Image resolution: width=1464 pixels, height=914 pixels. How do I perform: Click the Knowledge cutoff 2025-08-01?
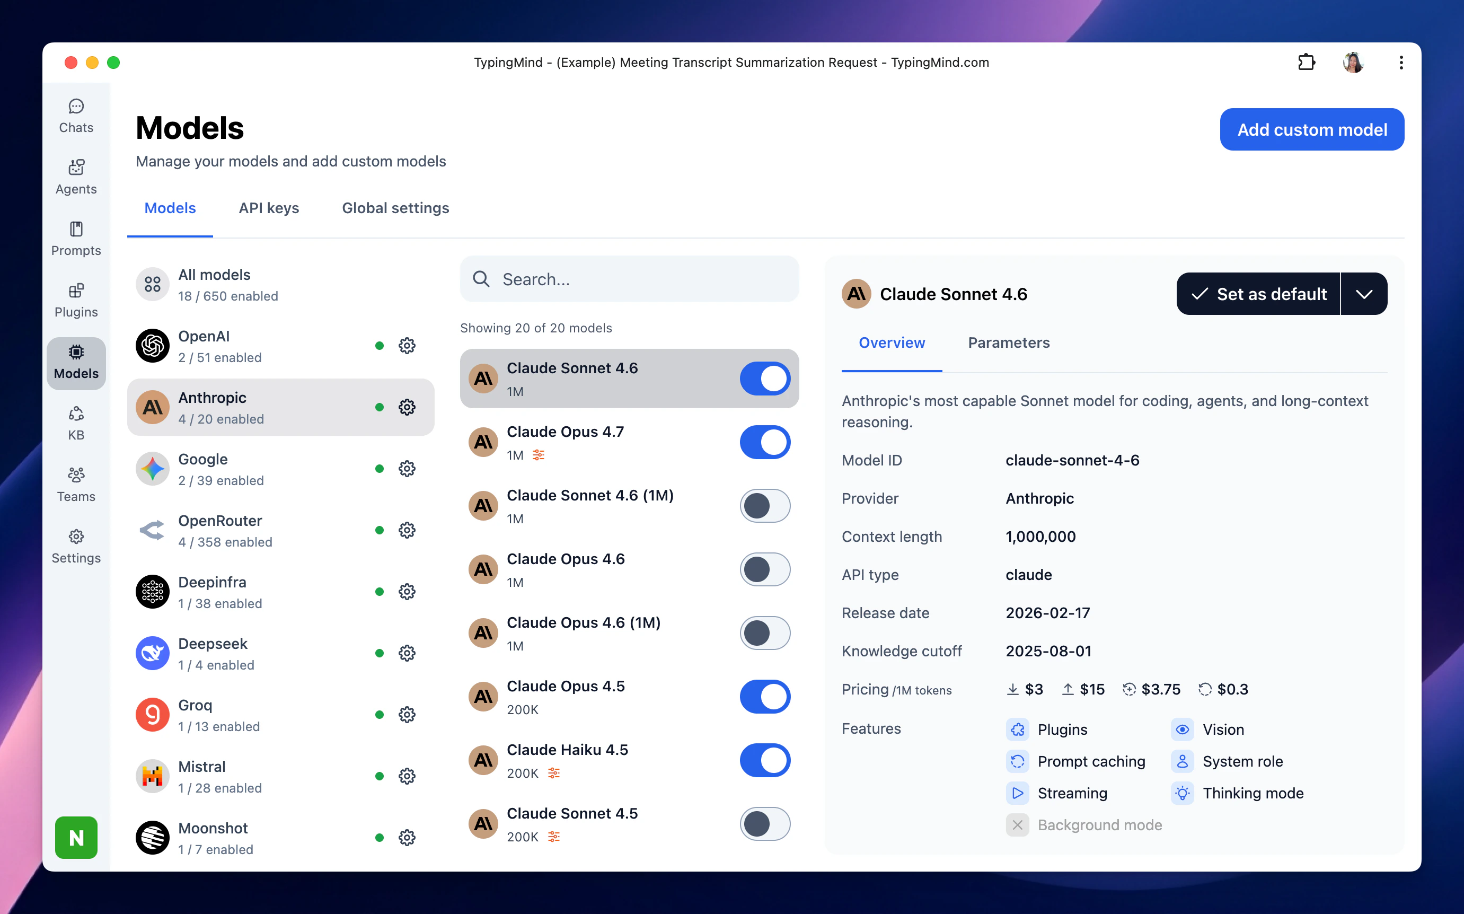1048,651
